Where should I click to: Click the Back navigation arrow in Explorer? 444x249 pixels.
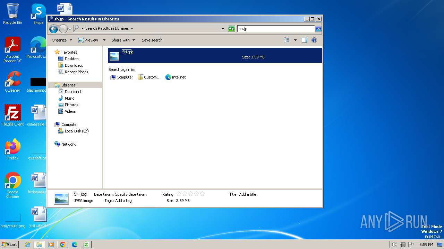tap(53, 29)
